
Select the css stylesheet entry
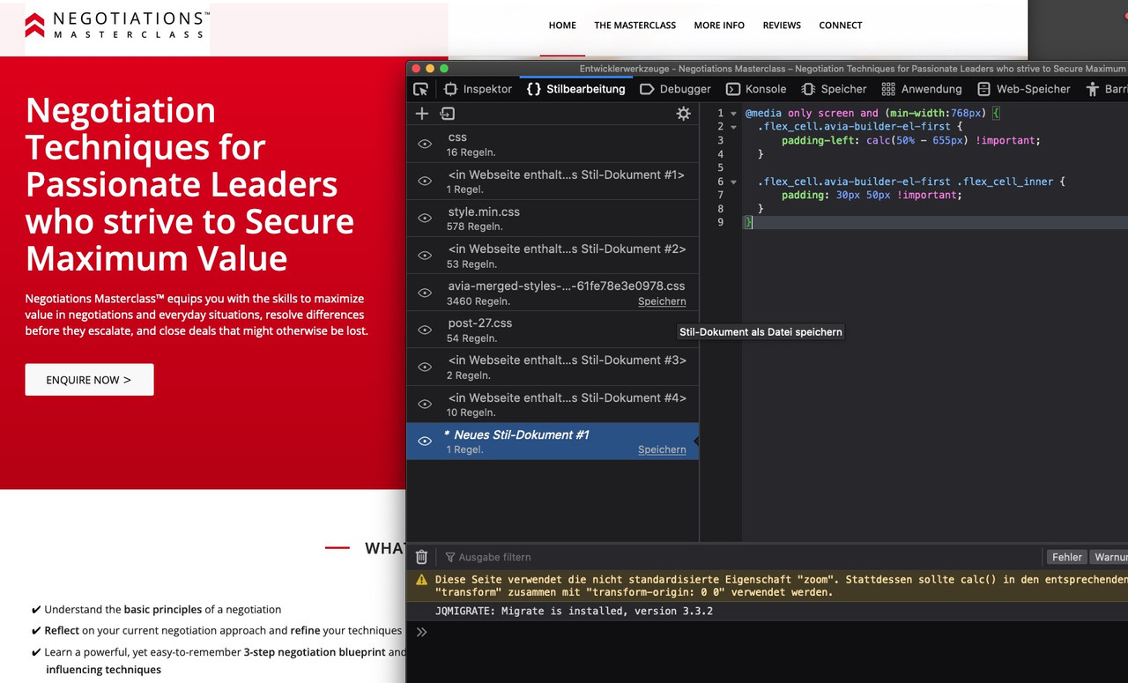pyautogui.click(x=553, y=144)
